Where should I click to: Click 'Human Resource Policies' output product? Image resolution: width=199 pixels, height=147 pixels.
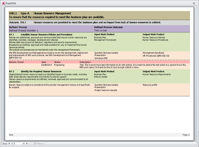pyautogui.click(x=154, y=37)
